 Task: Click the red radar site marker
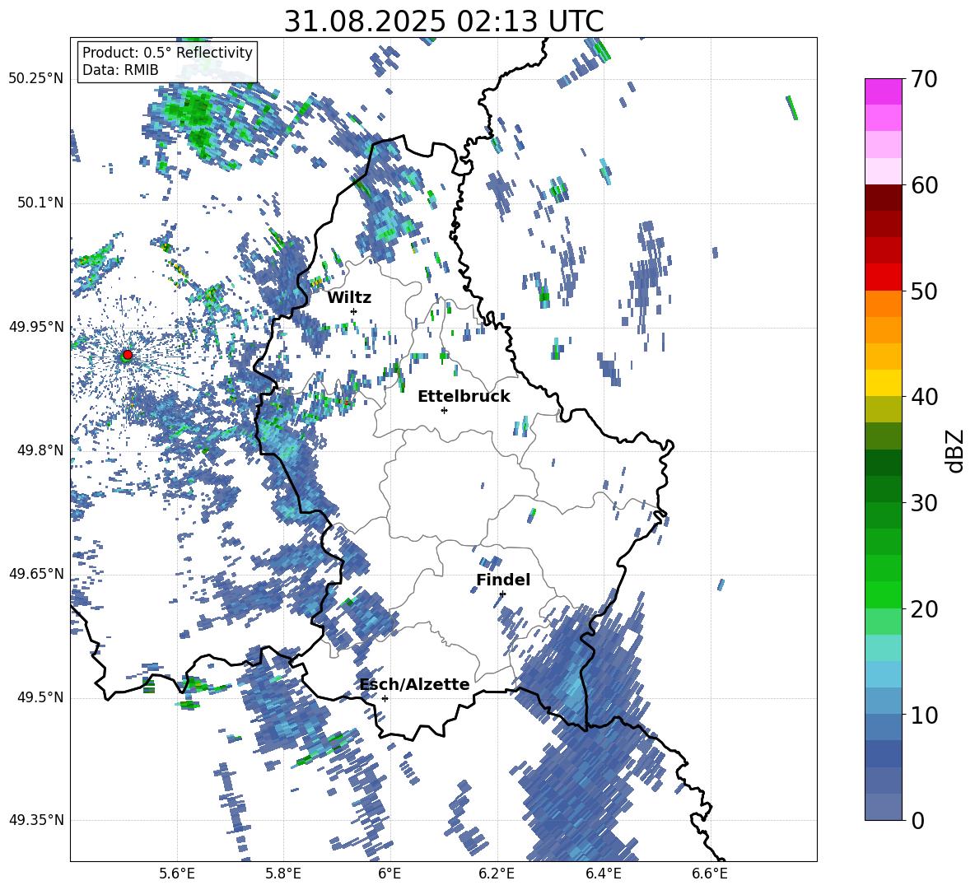point(128,355)
